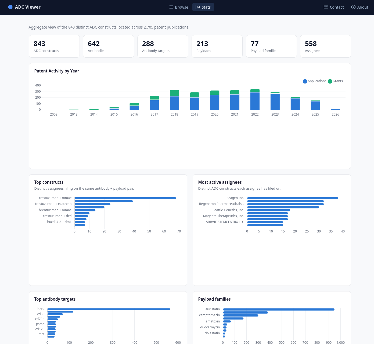Click the Magenta Therapeutics, Inc. label
This screenshot has width=374, height=344.
point(224,216)
